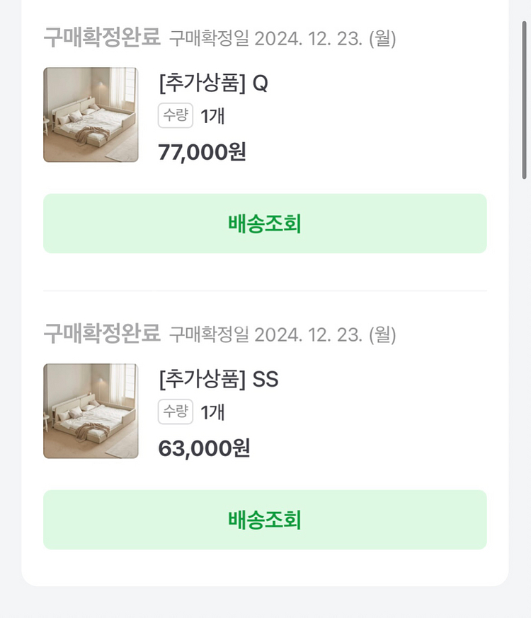Click empty white space beside 77,000원 price
The height and width of the screenshot is (618, 531).
pos(367,152)
